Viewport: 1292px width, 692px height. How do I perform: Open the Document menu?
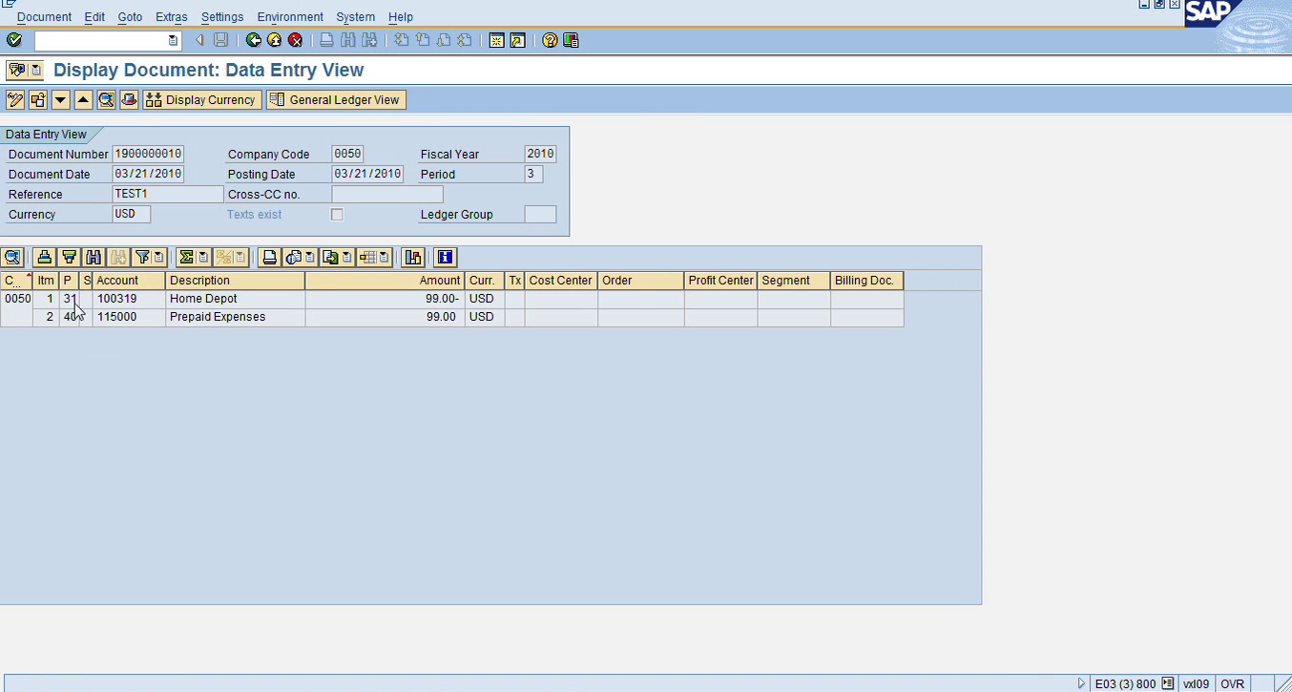(x=44, y=17)
